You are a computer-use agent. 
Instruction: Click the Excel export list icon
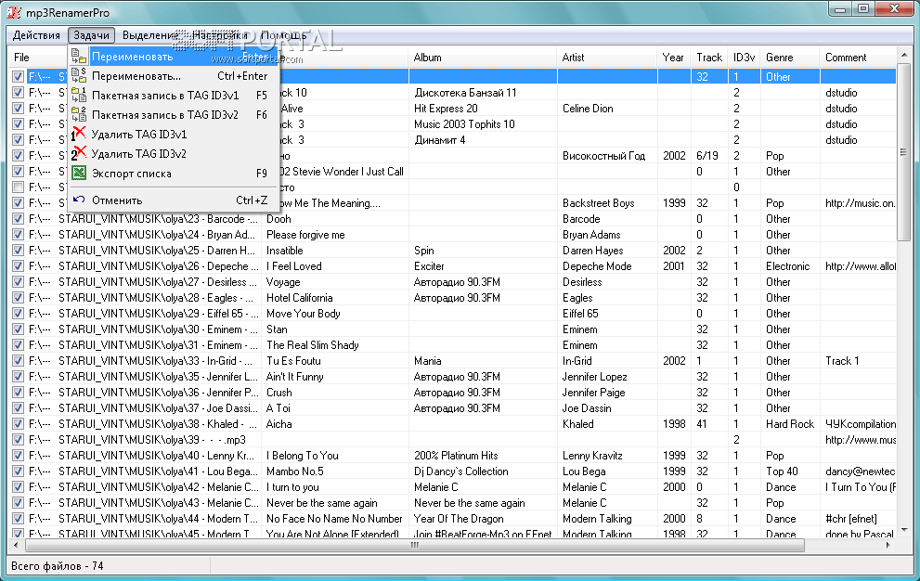point(79,174)
